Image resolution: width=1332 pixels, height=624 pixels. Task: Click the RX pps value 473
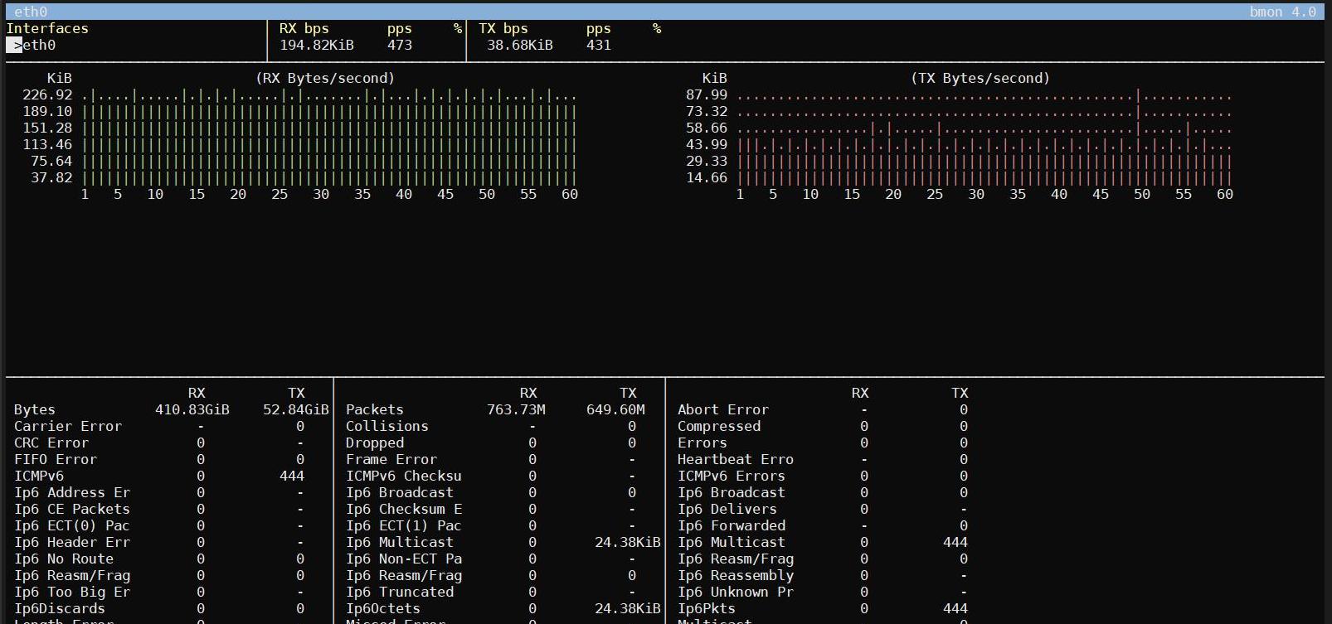(x=400, y=45)
